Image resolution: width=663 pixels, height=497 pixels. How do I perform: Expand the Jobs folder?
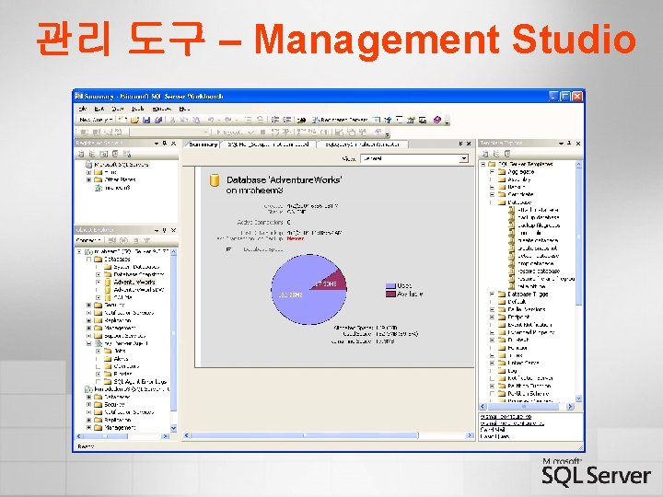(x=99, y=351)
